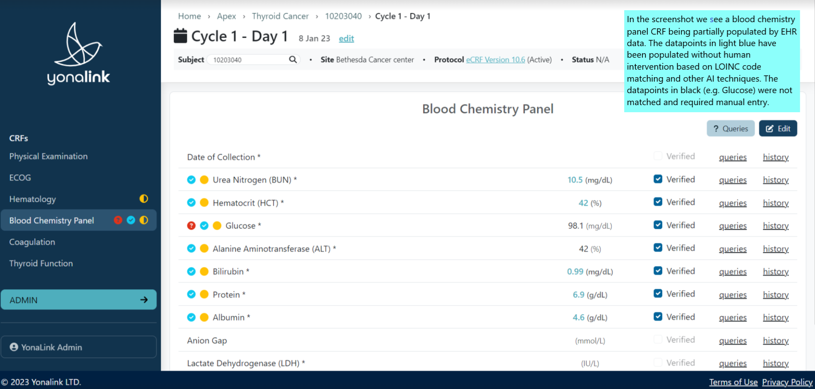815x389 pixels.
Task: Click the calendar icon beside Cycle 1 title
Action: pyautogui.click(x=180, y=36)
